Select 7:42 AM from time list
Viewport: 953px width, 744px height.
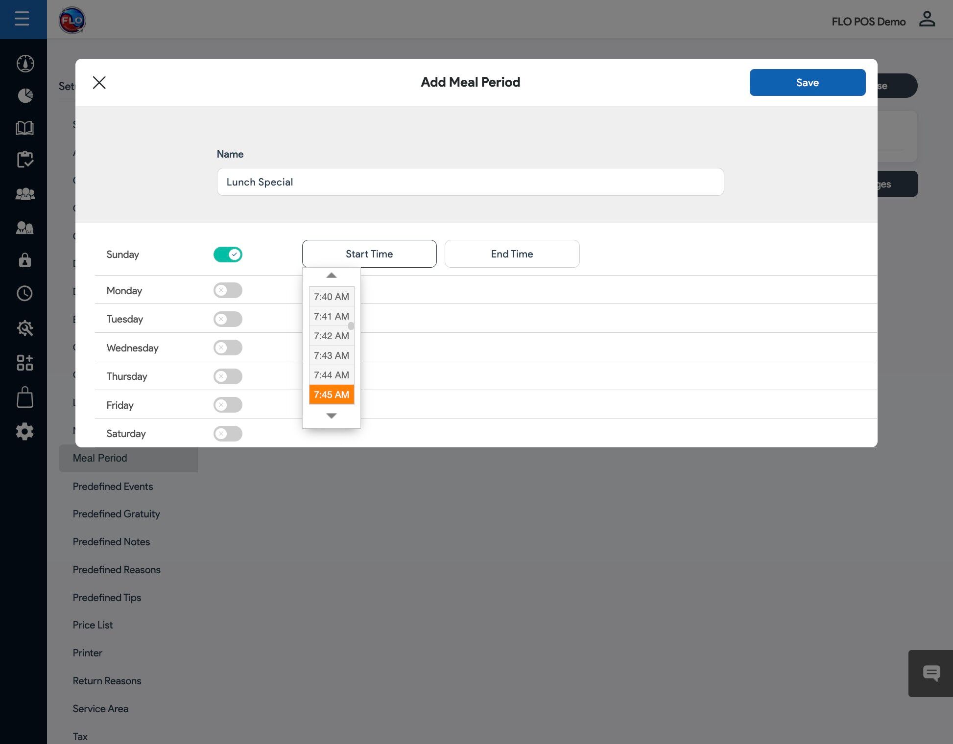pyautogui.click(x=331, y=336)
